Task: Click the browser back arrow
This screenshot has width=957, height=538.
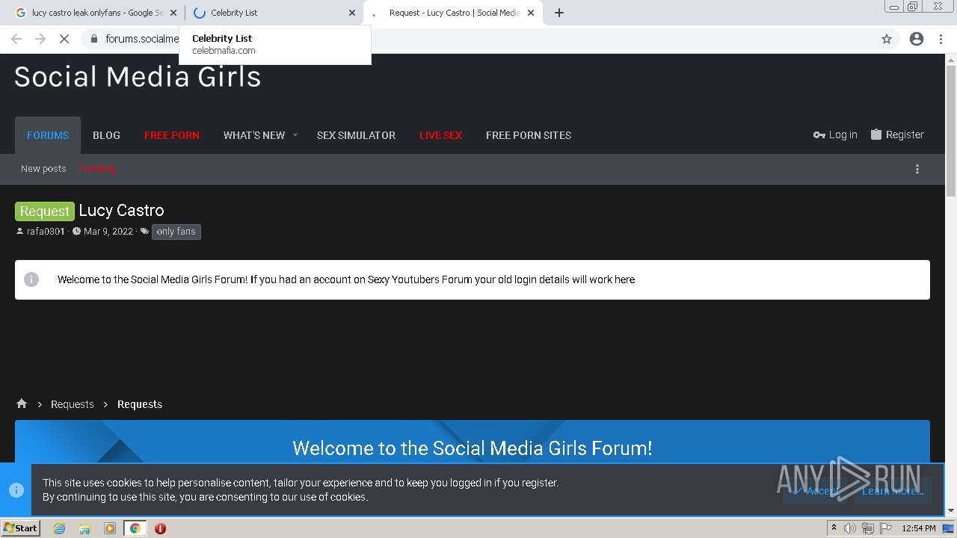Action: click(16, 39)
